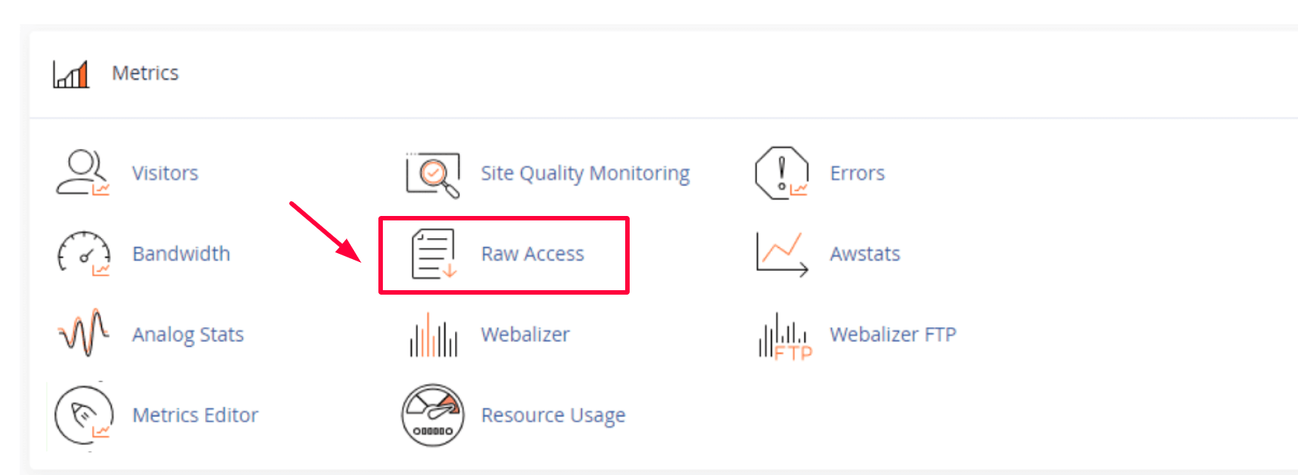Open the Raw Access link

pyautogui.click(x=532, y=254)
